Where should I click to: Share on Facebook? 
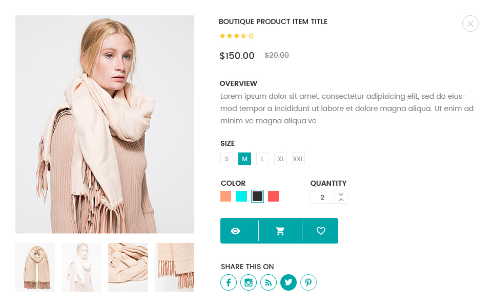click(229, 282)
